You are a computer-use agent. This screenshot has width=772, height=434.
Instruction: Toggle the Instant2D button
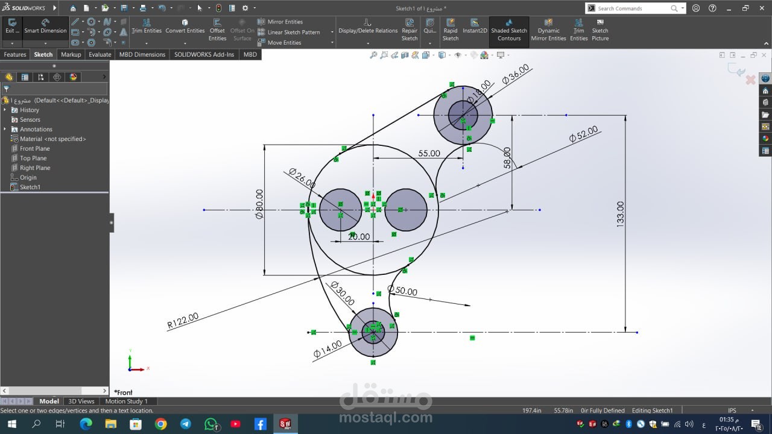(475, 27)
